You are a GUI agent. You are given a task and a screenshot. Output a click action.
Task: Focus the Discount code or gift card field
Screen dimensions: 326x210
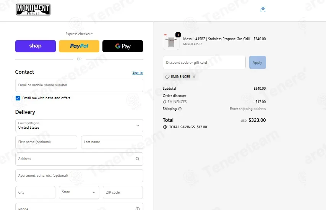click(x=204, y=62)
